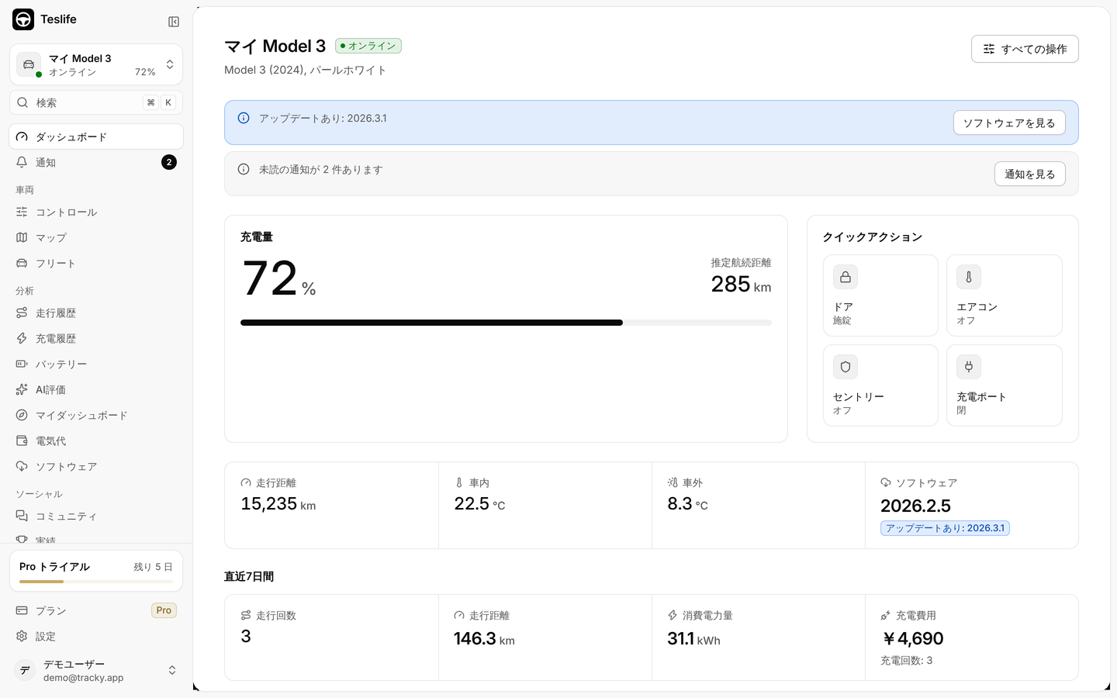
Task: Open the プラン page
Action: pos(96,610)
